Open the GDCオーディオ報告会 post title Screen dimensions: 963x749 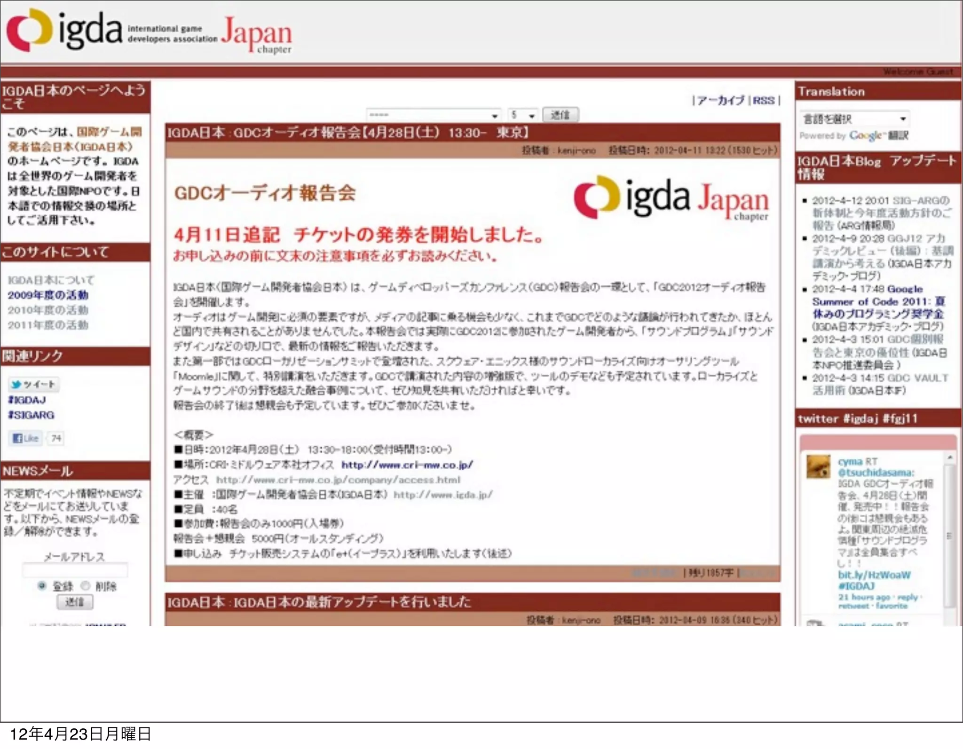pyautogui.click(x=348, y=133)
